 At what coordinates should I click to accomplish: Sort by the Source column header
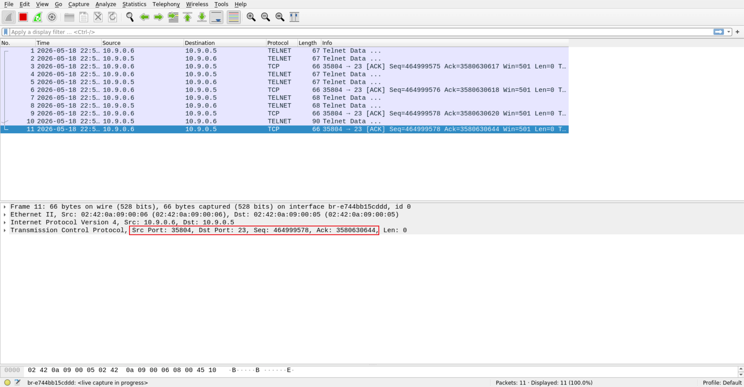click(x=142, y=43)
